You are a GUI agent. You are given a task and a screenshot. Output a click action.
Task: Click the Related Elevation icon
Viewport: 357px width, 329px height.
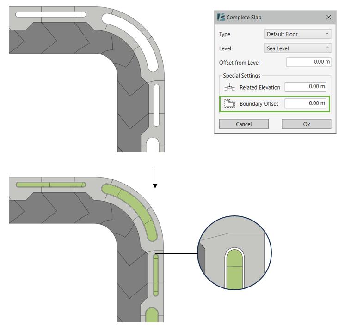pyautogui.click(x=229, y=87)
